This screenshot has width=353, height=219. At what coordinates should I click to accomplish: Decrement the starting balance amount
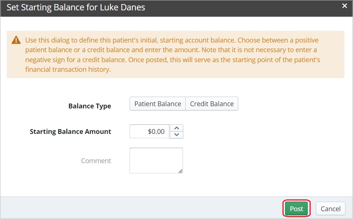(177, 135)
